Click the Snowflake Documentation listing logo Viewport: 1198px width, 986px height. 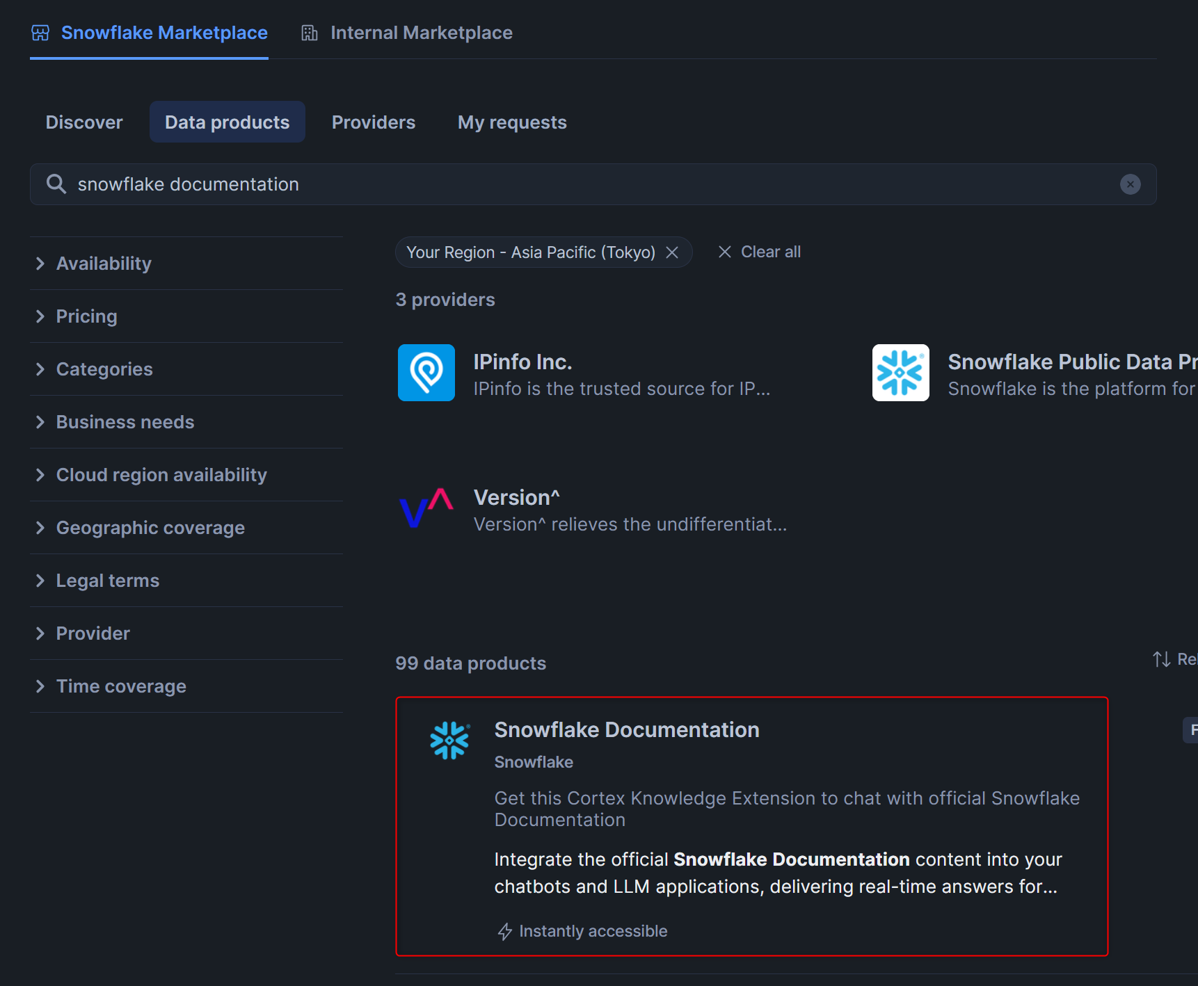tap(450, 740)
